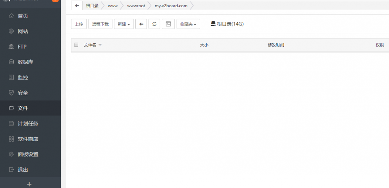Expand the 新建 dropdown
Image resolution: width=389 pixels, height=188 pixels.
124,24
